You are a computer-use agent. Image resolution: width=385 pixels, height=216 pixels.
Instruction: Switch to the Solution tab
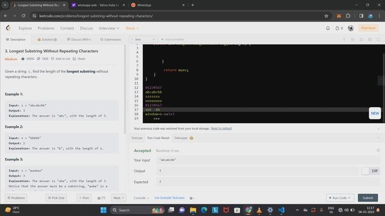coord(47,40)
